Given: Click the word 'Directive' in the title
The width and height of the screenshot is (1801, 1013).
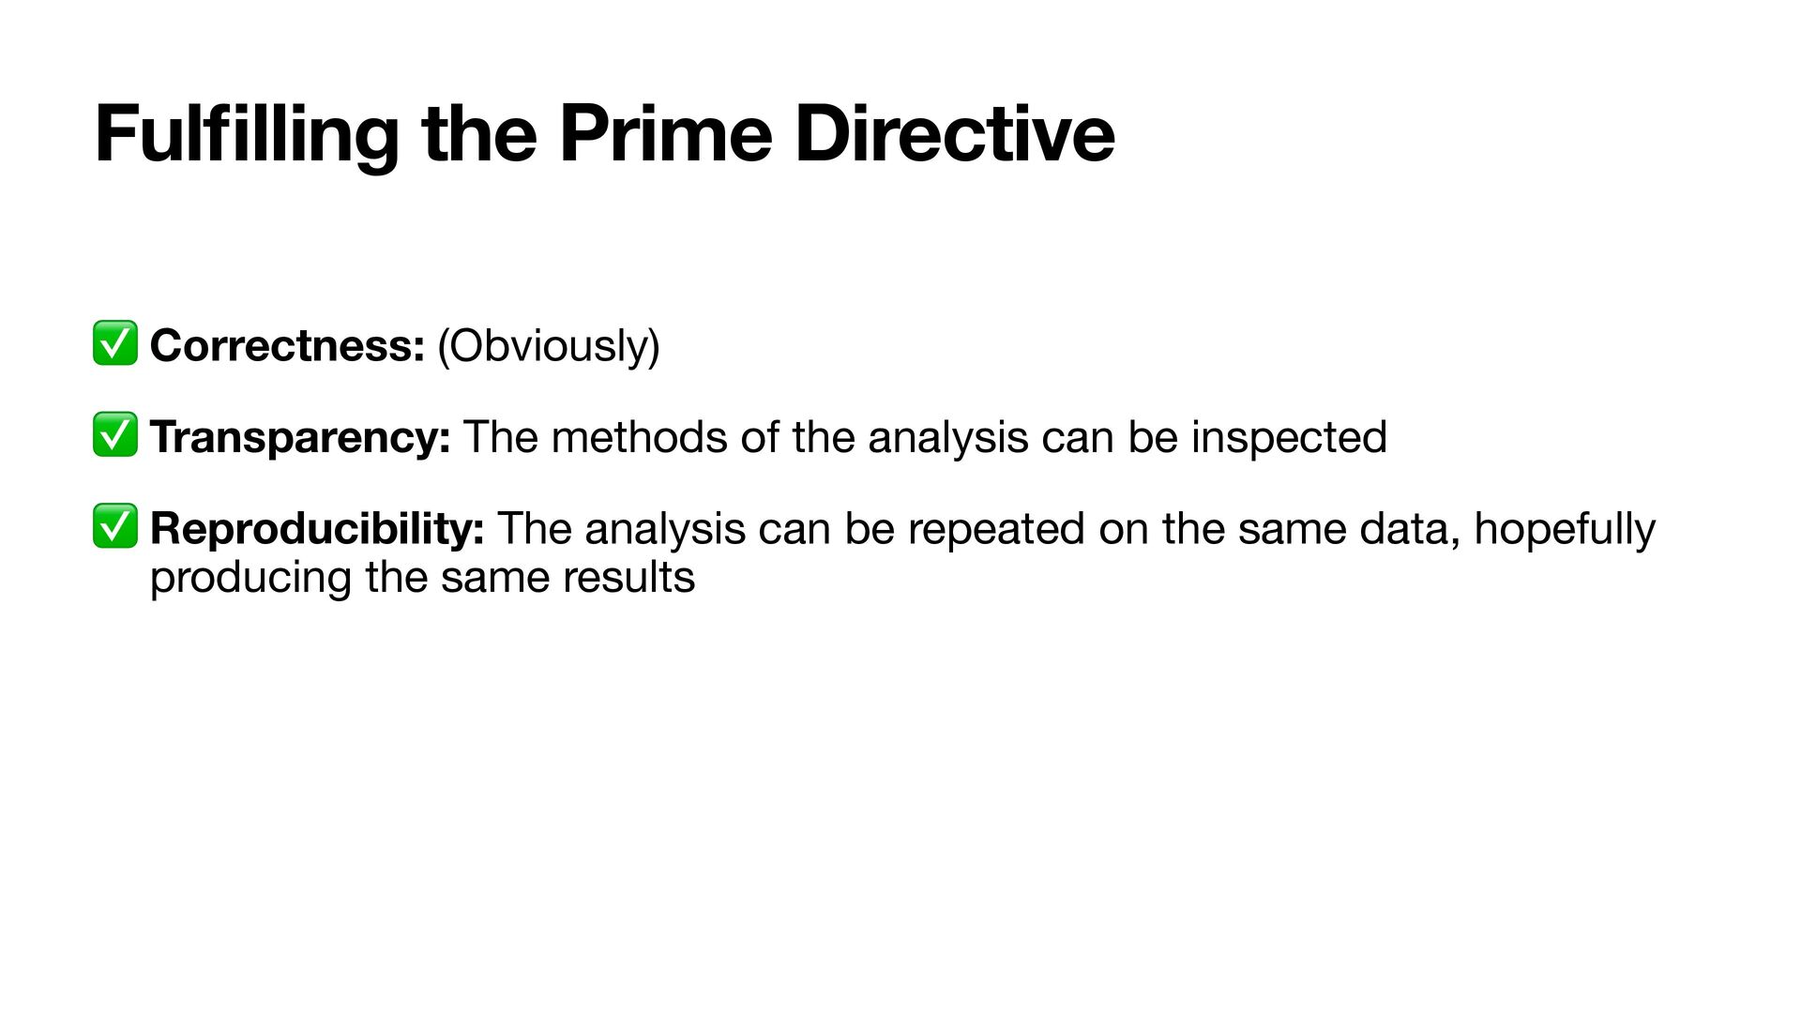Looking at the screenshot, I should pyautogui.click(x=954, y=136).
